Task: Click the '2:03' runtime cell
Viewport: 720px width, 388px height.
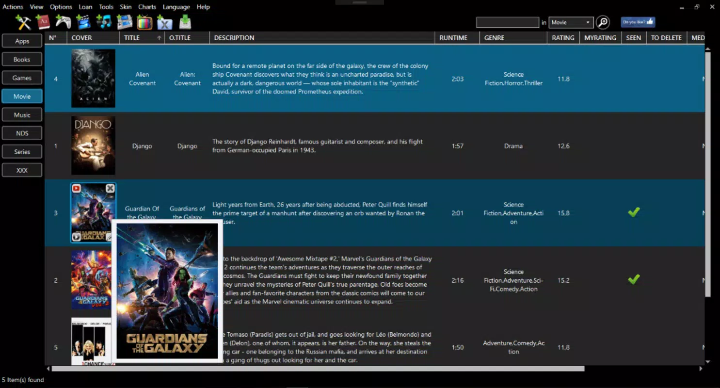Action: [x=457, y=79]
